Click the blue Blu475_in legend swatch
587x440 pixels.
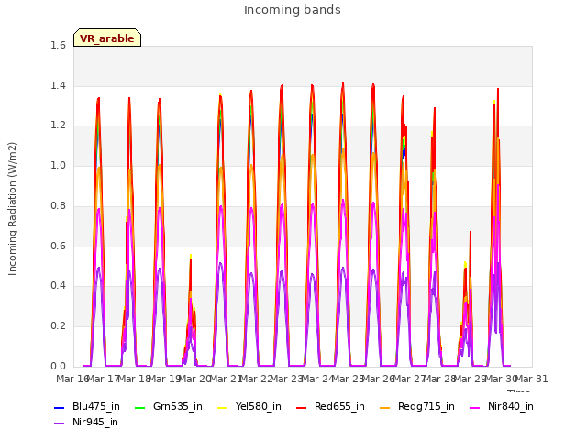60,407
